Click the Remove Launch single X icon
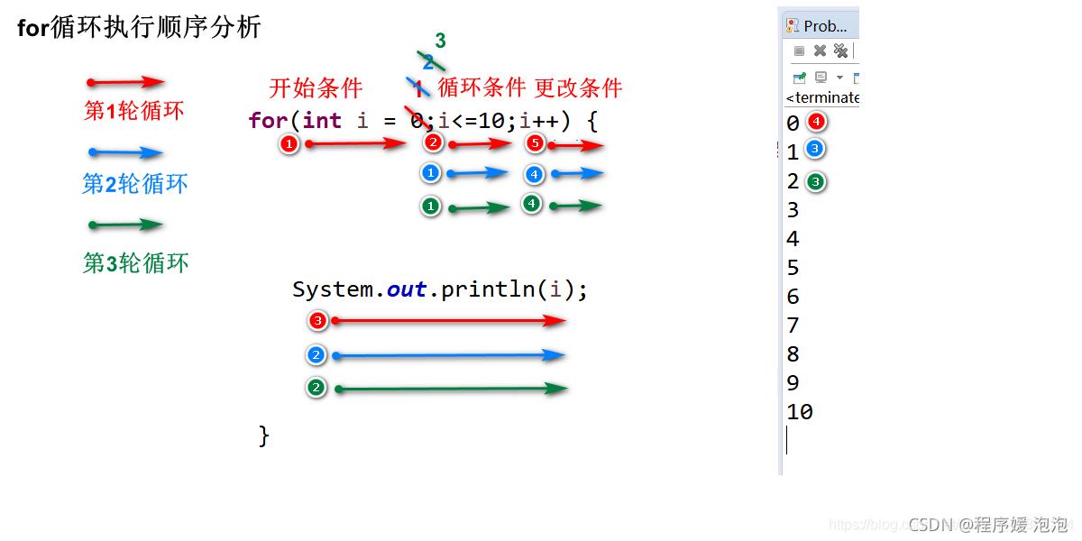Screen dimensions: 1082x541 coord(820,50)
